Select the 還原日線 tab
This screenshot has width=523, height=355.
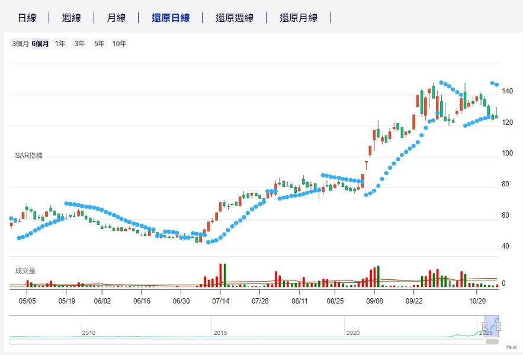(x=171, y=18)
